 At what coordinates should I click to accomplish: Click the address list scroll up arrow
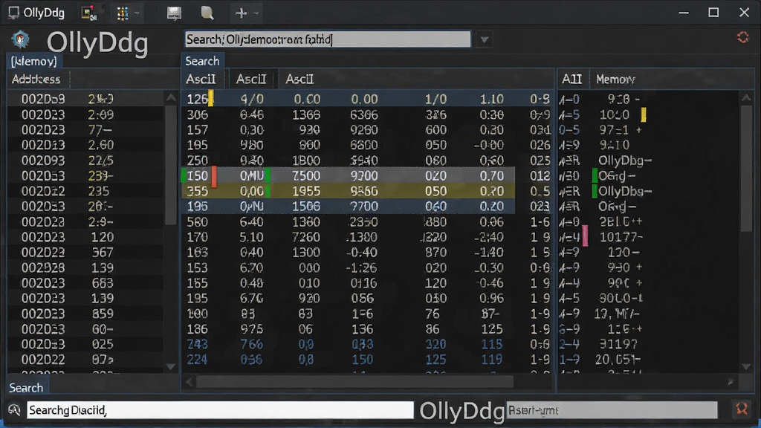(171, 98)
